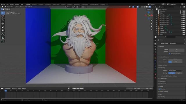This screenshot has width=186, height=104.
Task: Open the Material properties tab icon
Action: [155, 74]
